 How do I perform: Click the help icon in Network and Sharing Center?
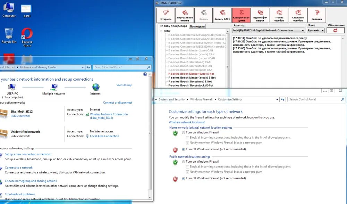(145, 74)
